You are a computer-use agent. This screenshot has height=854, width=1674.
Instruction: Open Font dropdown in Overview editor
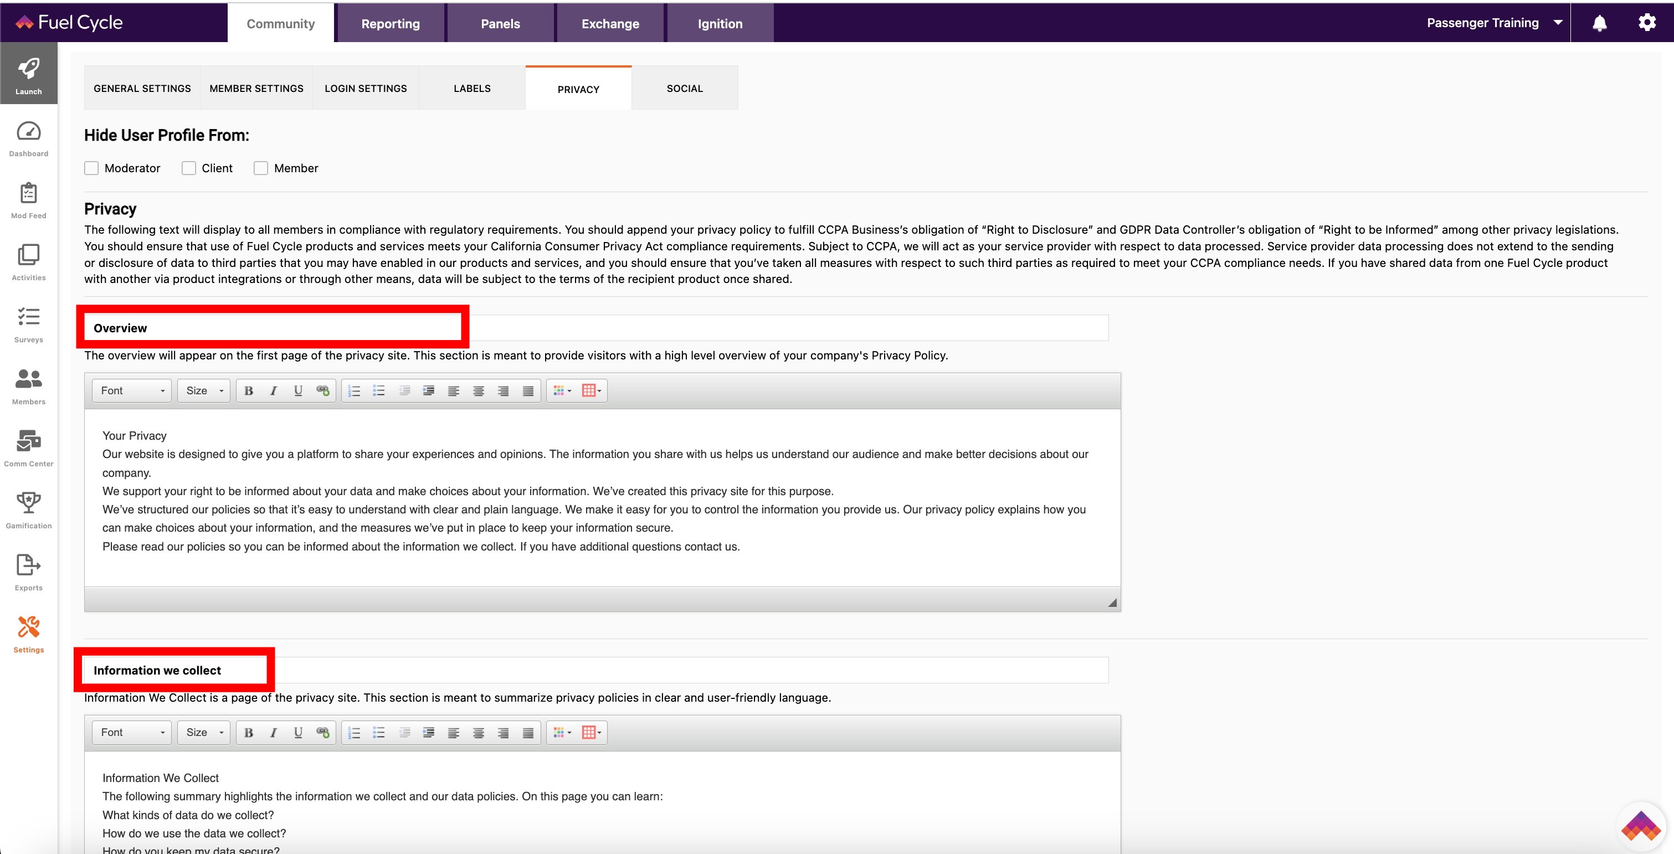pyautogui.click(x=132, y=390)
